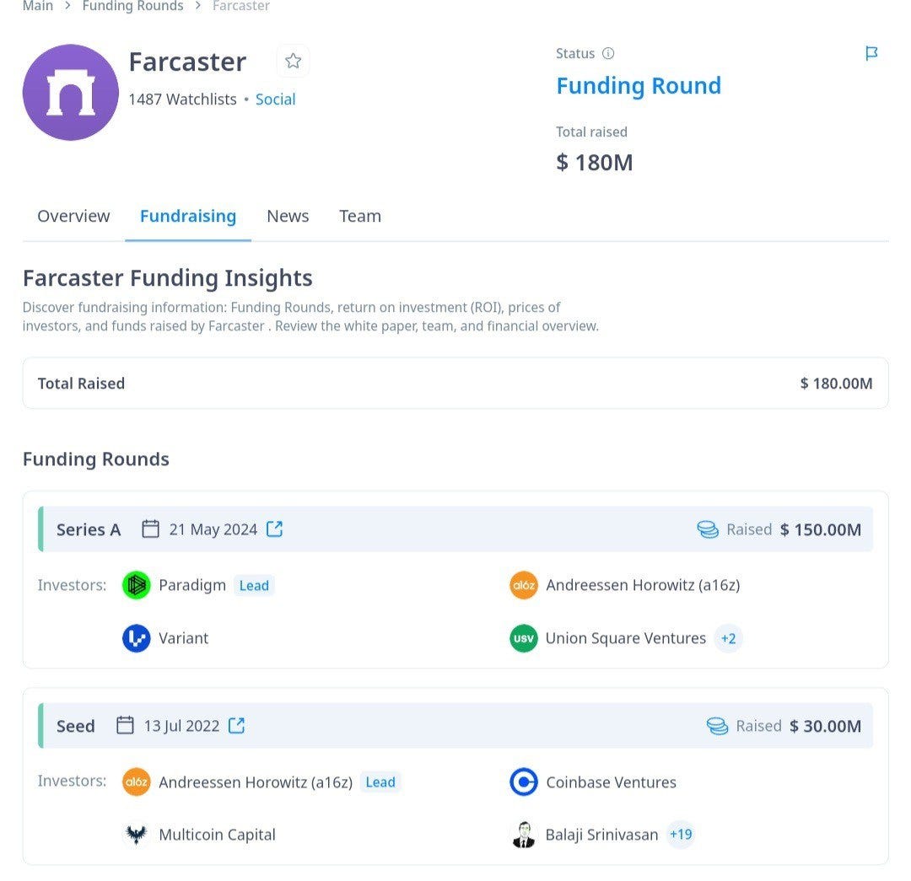This screenshot has width=911, height=881.
Task: Open the Paradigm investor icon
Action: 136,584
